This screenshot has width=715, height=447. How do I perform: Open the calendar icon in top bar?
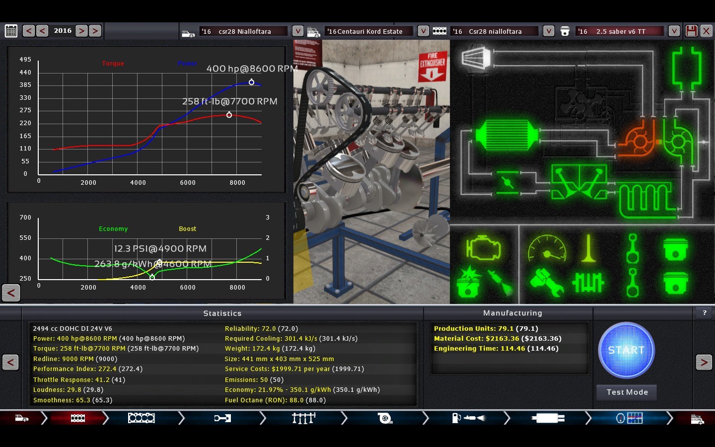pos(11,31)
